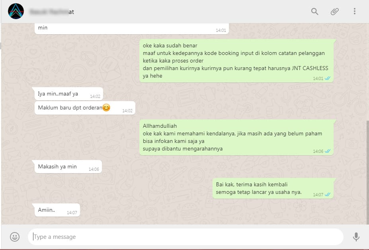Select the 'Maklum baru dpt orderan' message
Viewport: 369px width, 250px height.
[85, 108]
